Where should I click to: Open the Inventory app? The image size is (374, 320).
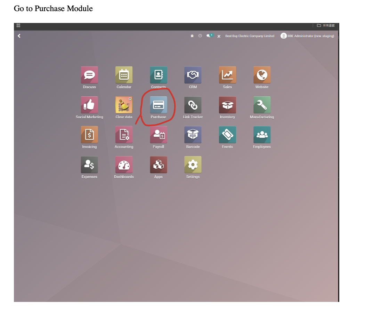(227, 105)
